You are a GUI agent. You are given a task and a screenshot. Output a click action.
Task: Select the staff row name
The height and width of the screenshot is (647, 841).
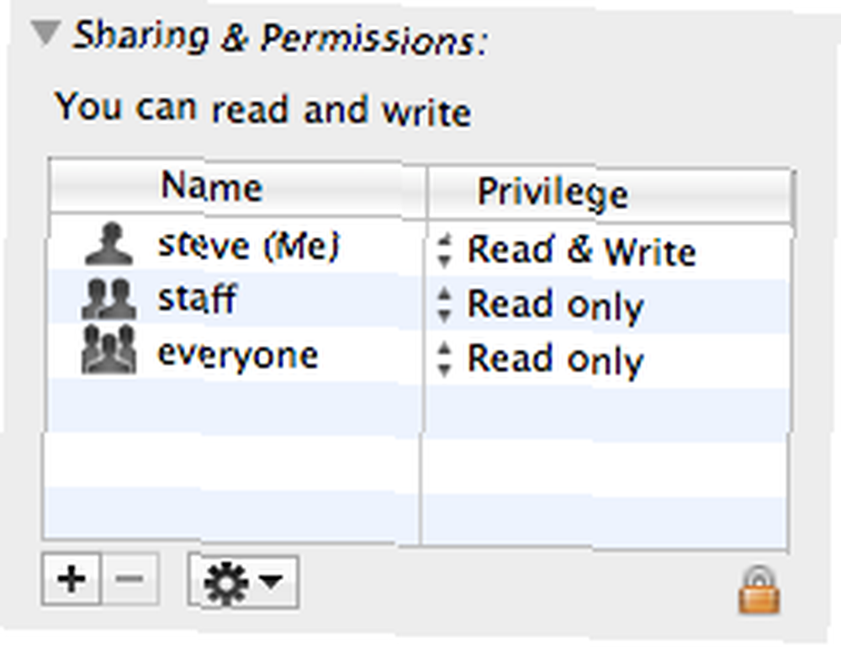pyautogui.click(x=198, y=298)
